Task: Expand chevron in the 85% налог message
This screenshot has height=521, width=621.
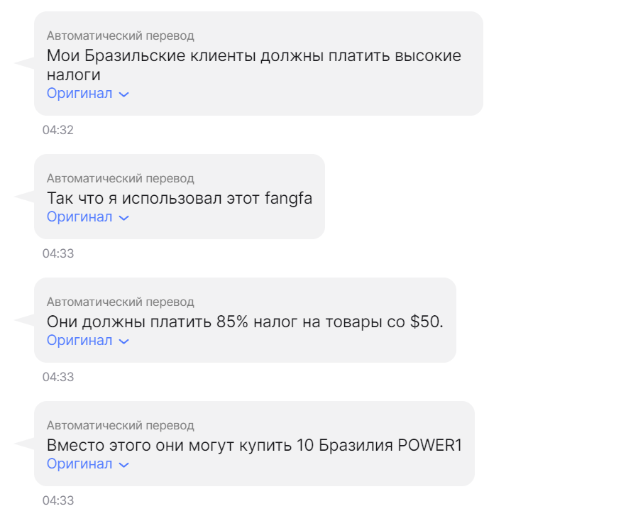Action: pyautogui.click(x=124, y=341)
